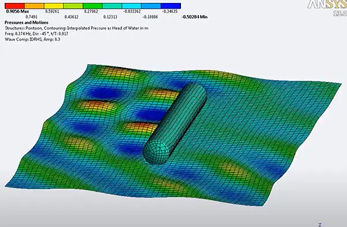Screen dimensions: 347x227
Task: Click the Pressures and Motions heading
Action: click(27, 23)
